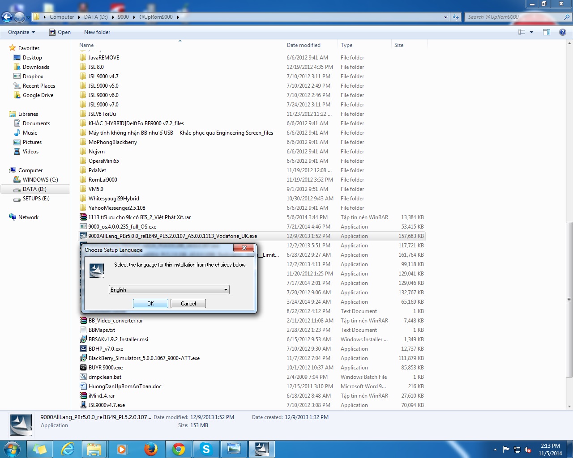Click OK in Choose Setup Language
Viewport: 573px width, 458px height.
[x=150, y=304]
